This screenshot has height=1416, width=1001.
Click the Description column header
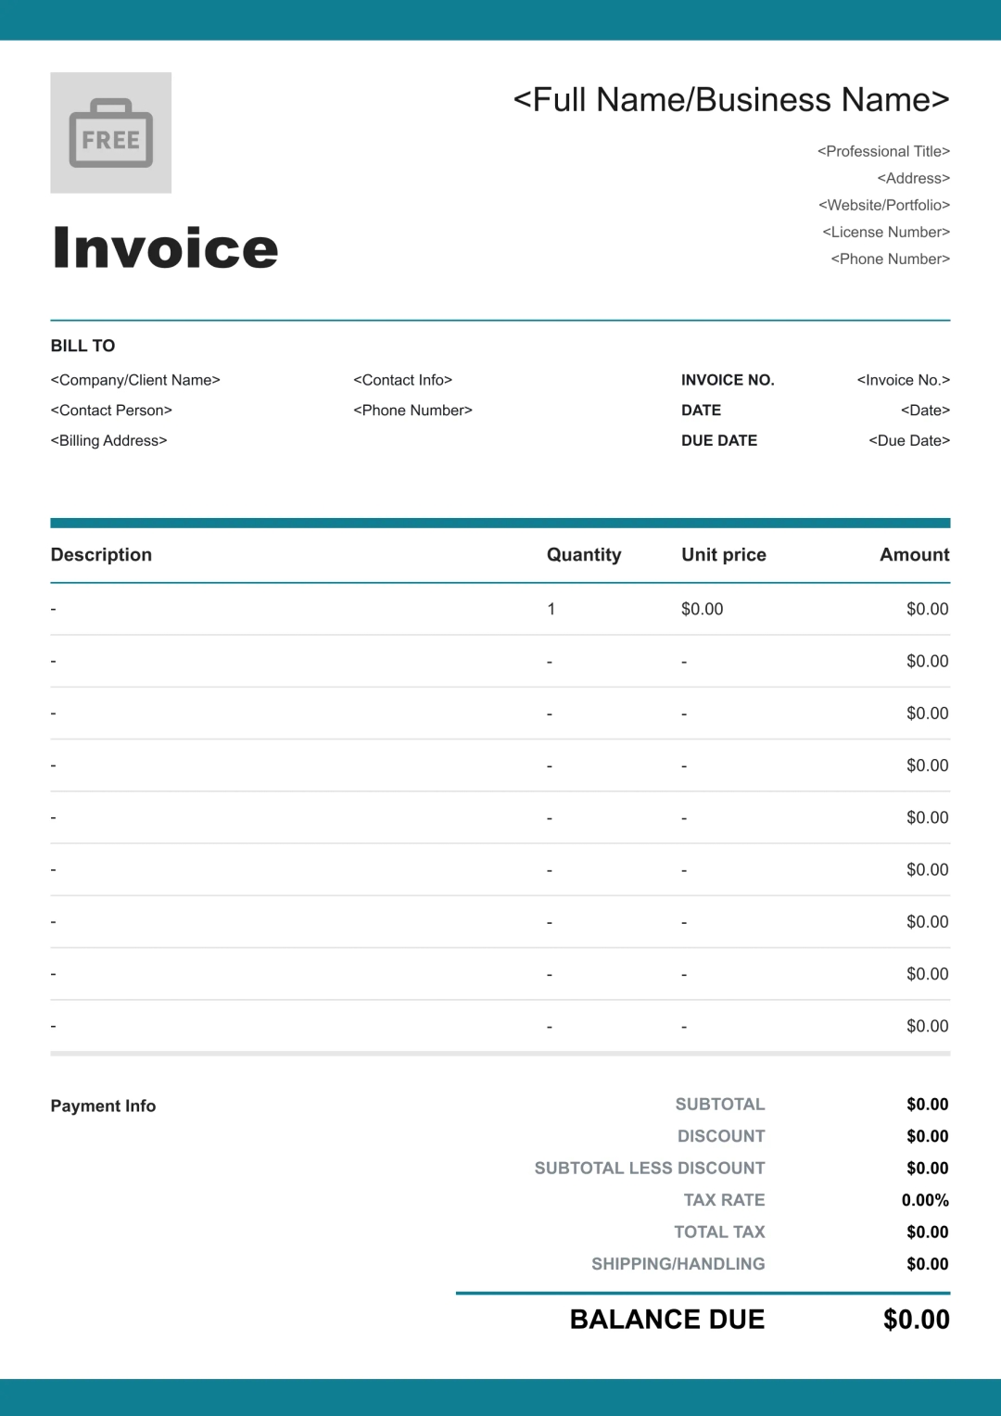(x=101, y=555)
